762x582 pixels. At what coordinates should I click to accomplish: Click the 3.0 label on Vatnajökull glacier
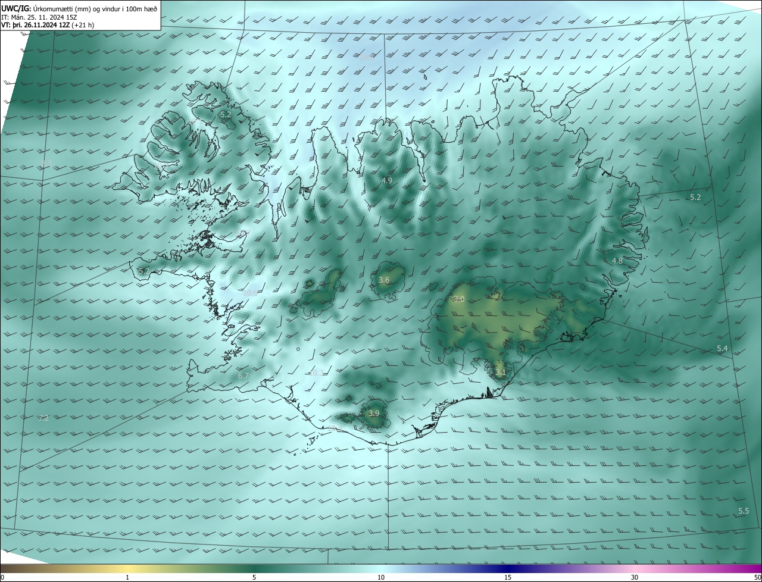(458, 299)
